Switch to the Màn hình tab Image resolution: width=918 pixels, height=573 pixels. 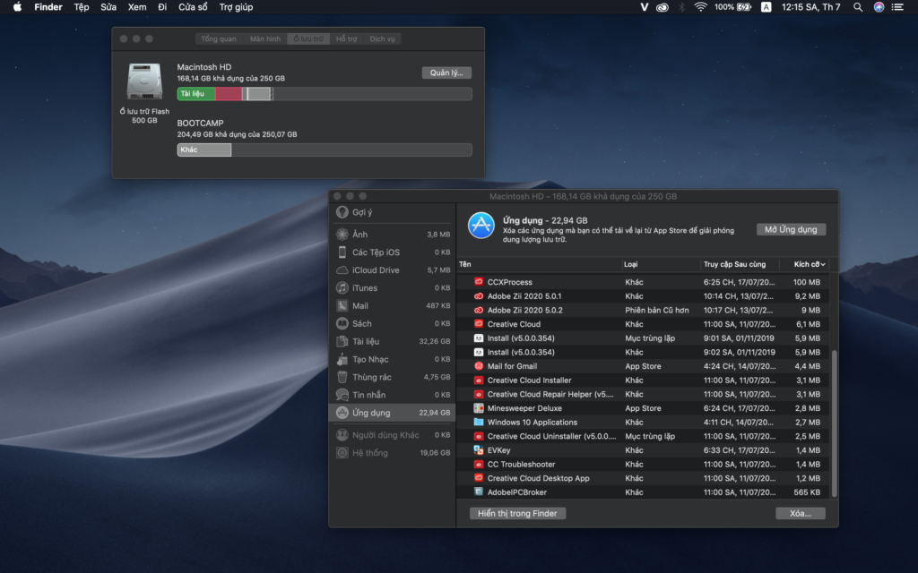[x=264, y=38]
